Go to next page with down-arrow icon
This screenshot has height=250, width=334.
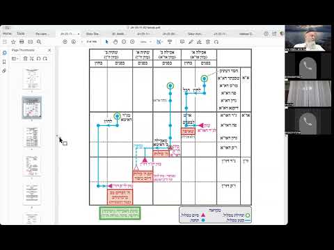click(x=74, y=42)
